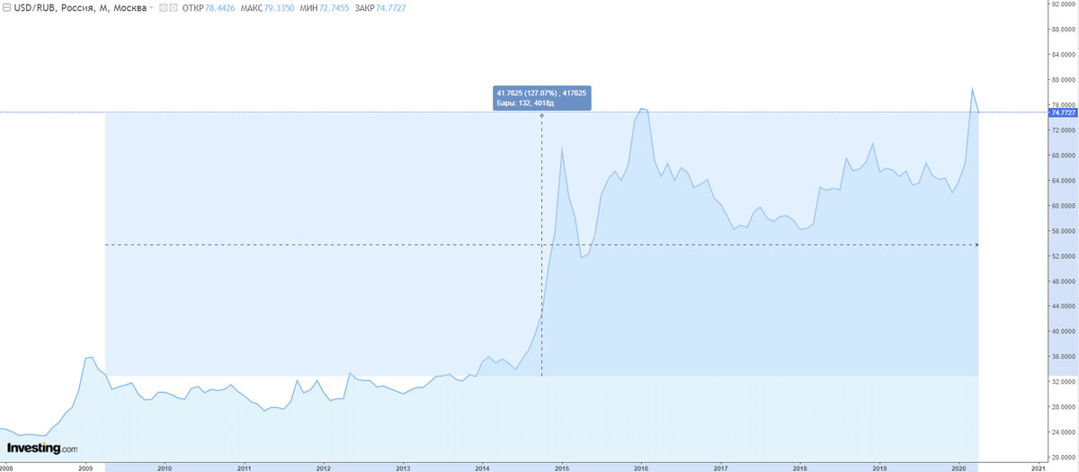Click the second small legend icon

(x=174, y=8)
